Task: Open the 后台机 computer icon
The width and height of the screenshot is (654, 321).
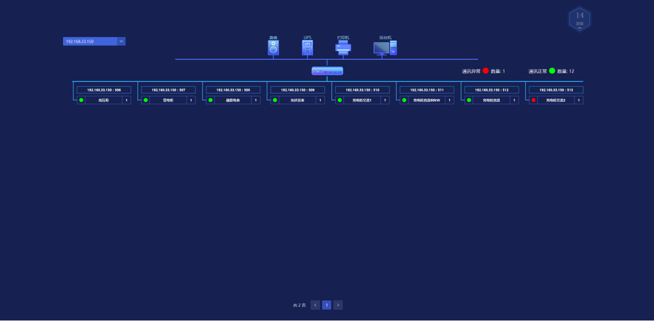Action: [385, 48]
